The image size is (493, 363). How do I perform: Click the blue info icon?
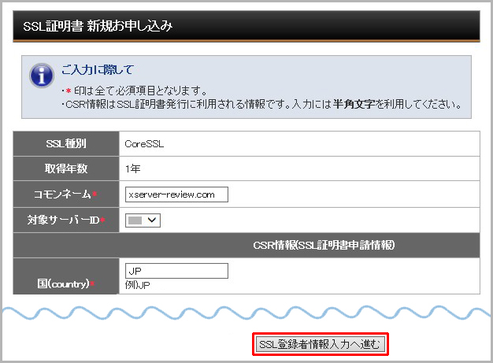pyautogui.click(x=41, y=76)
